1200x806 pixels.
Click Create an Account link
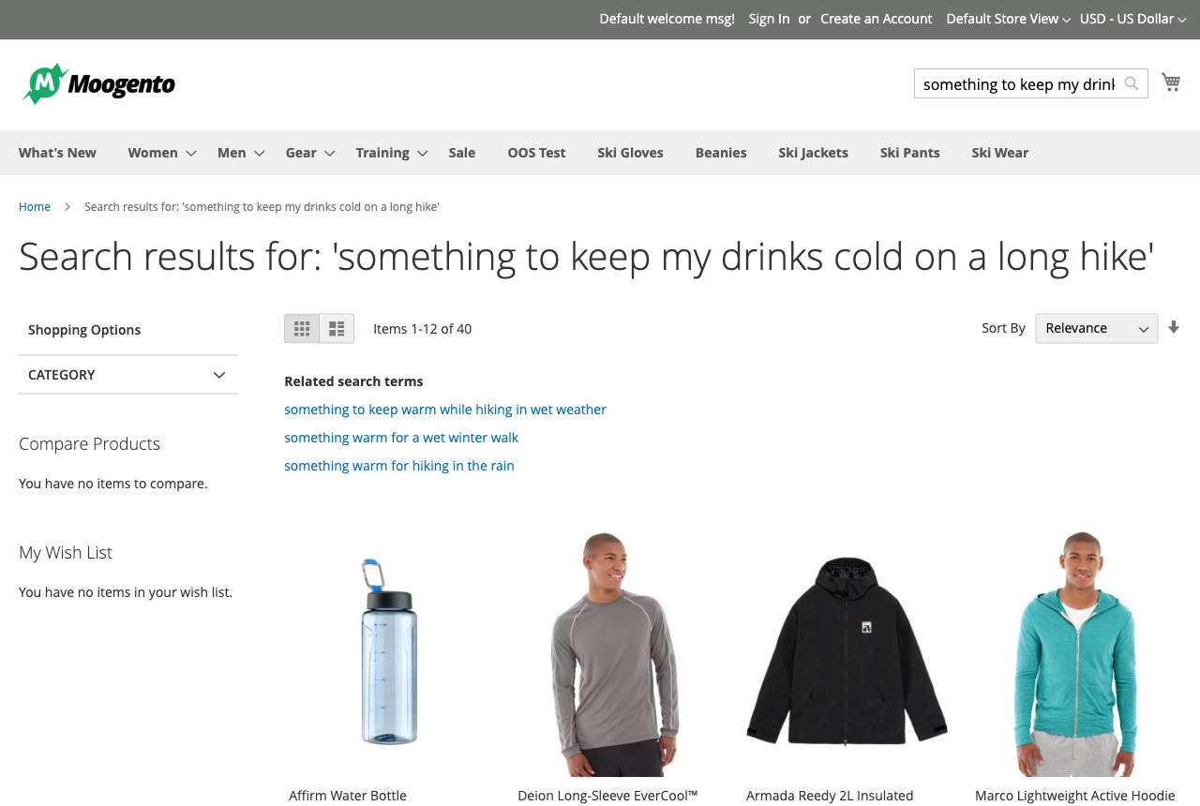pos(877,19)
